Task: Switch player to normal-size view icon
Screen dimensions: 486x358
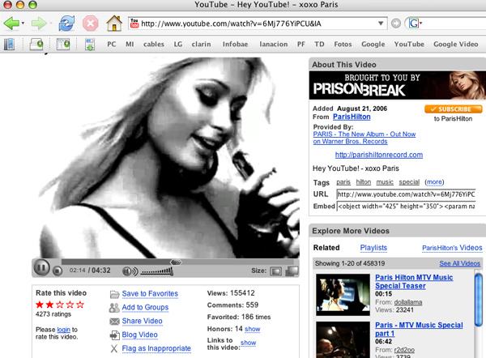Action: pyautogui.click(x=275, y=271)
